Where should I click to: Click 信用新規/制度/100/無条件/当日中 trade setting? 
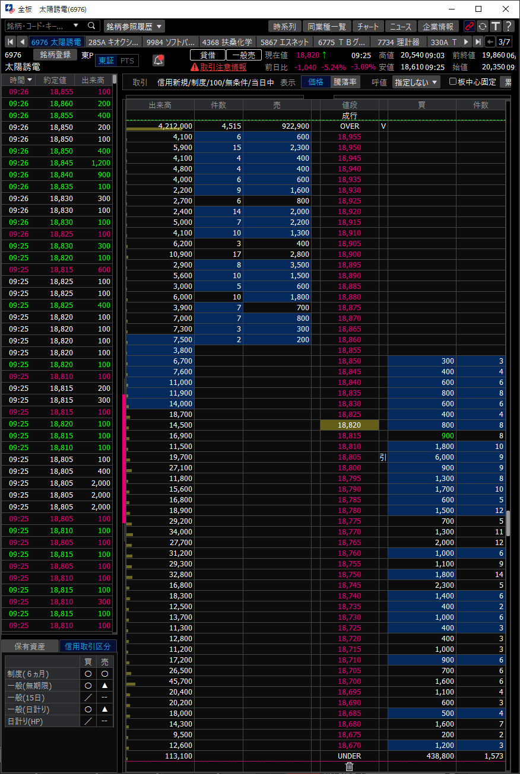[x=215, y=82]
